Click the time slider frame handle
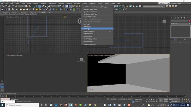The image size is (191, 107). (x=9, y=94)
